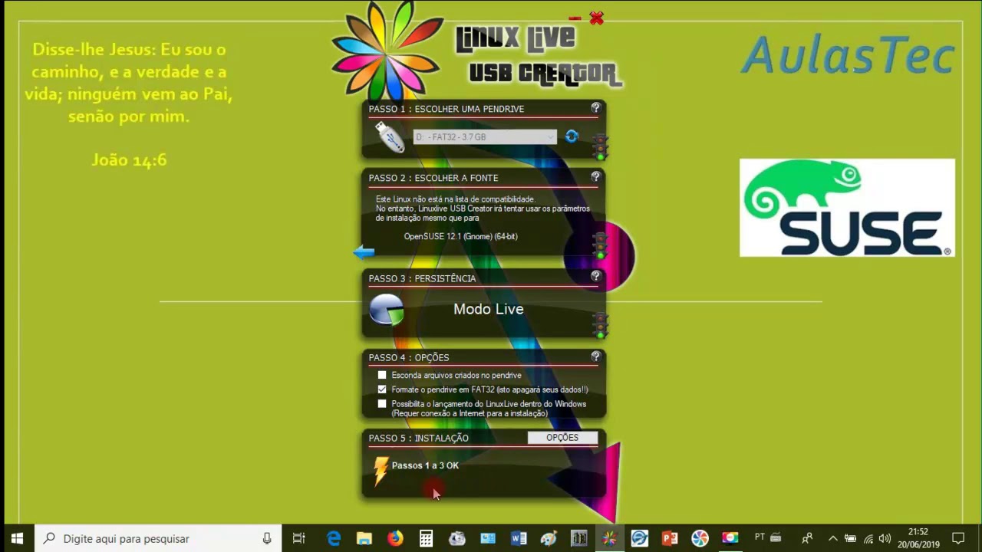
Task: Open Microsoft Word from the taskbar
Action: tap(518, 538)
